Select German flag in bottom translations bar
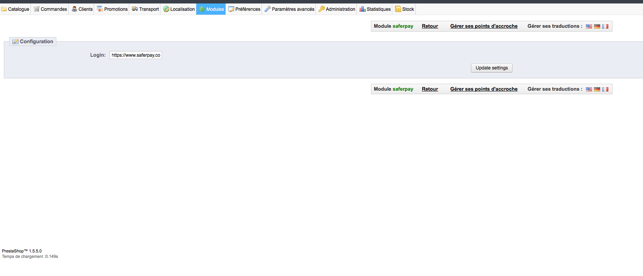Image resolution: width=643 pixels, height=276 pixels. point(597,89)
